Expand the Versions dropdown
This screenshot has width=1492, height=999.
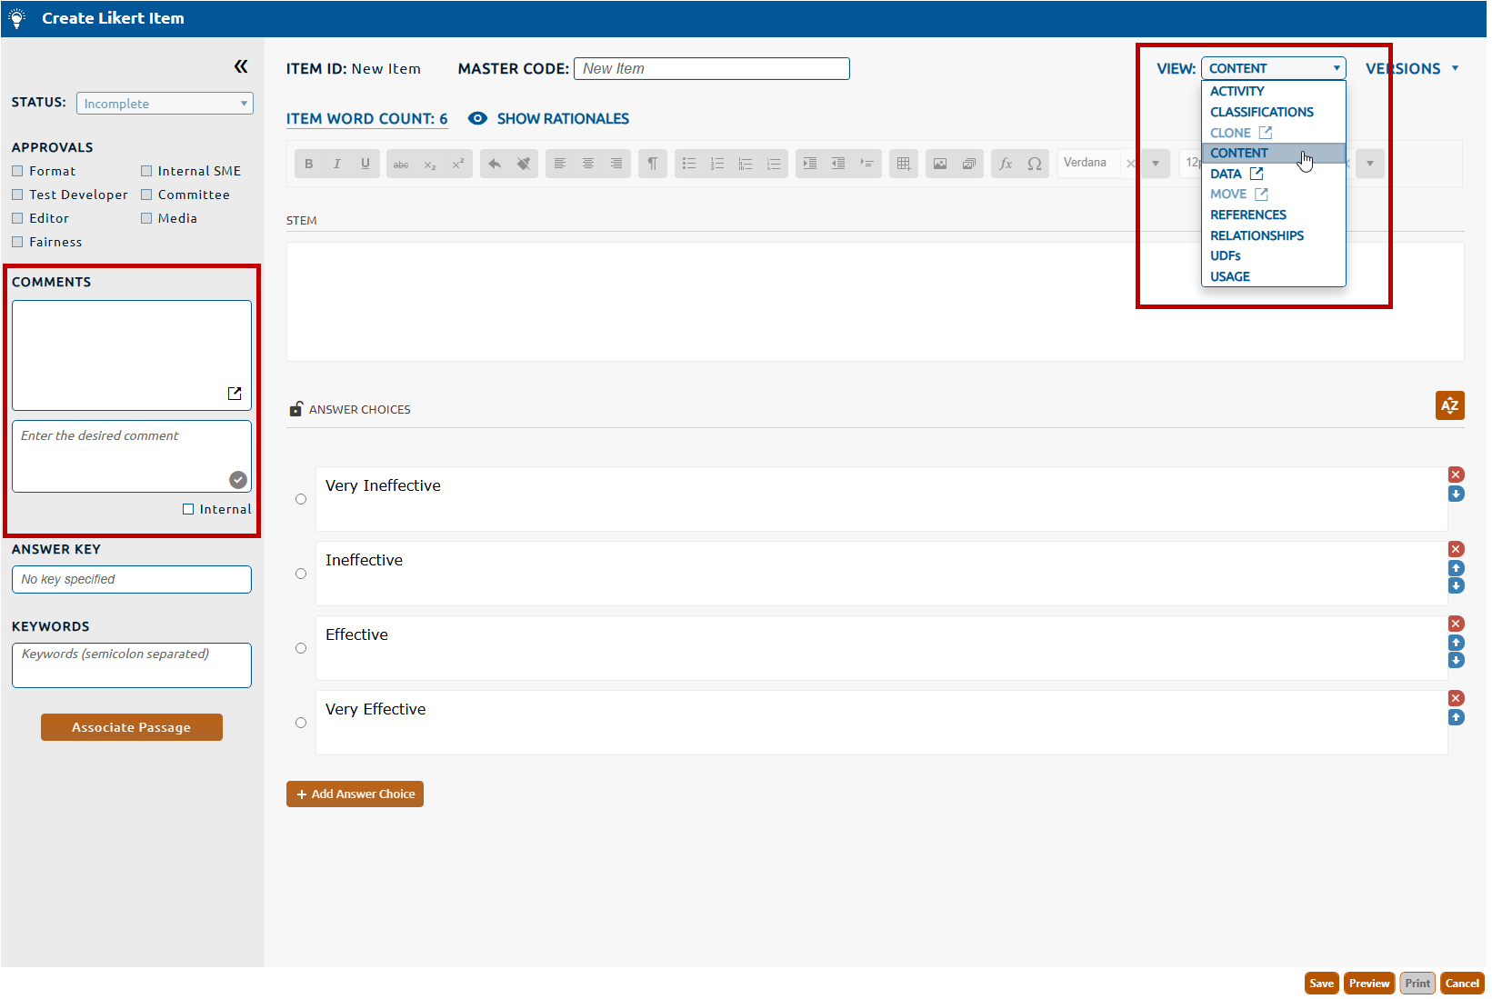pyautogui.click(x=1412, y=69)
